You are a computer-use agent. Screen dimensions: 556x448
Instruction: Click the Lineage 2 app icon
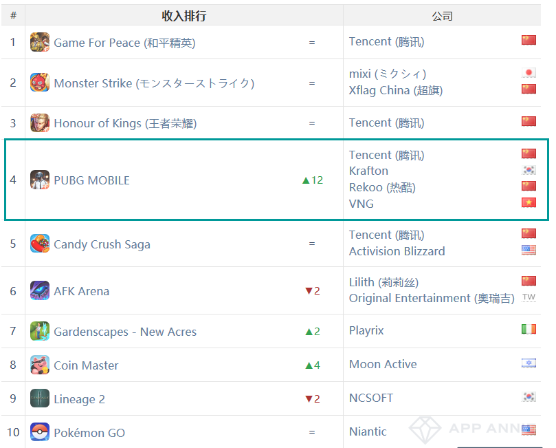pyautogui.click(x=40, y=398)
